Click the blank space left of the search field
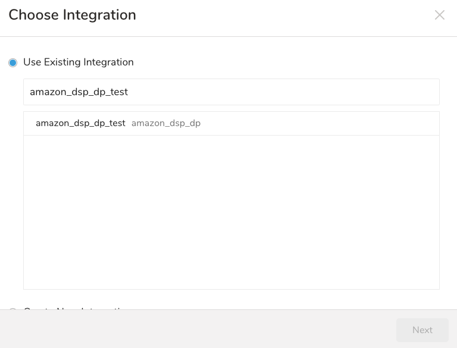This screenshot has width=457, height=348. [12, 92]
